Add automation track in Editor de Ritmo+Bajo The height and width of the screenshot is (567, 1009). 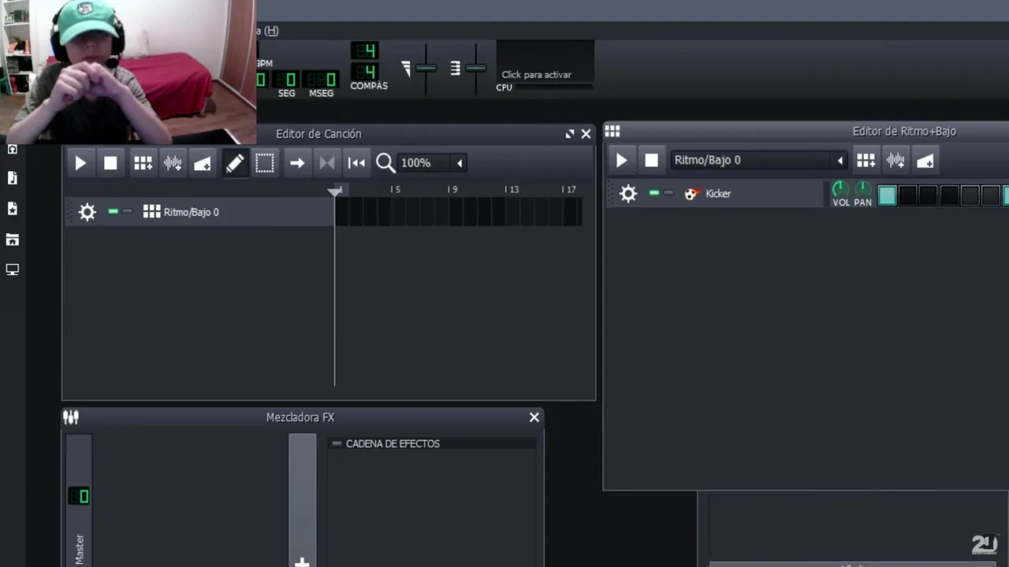pos(925,161)
